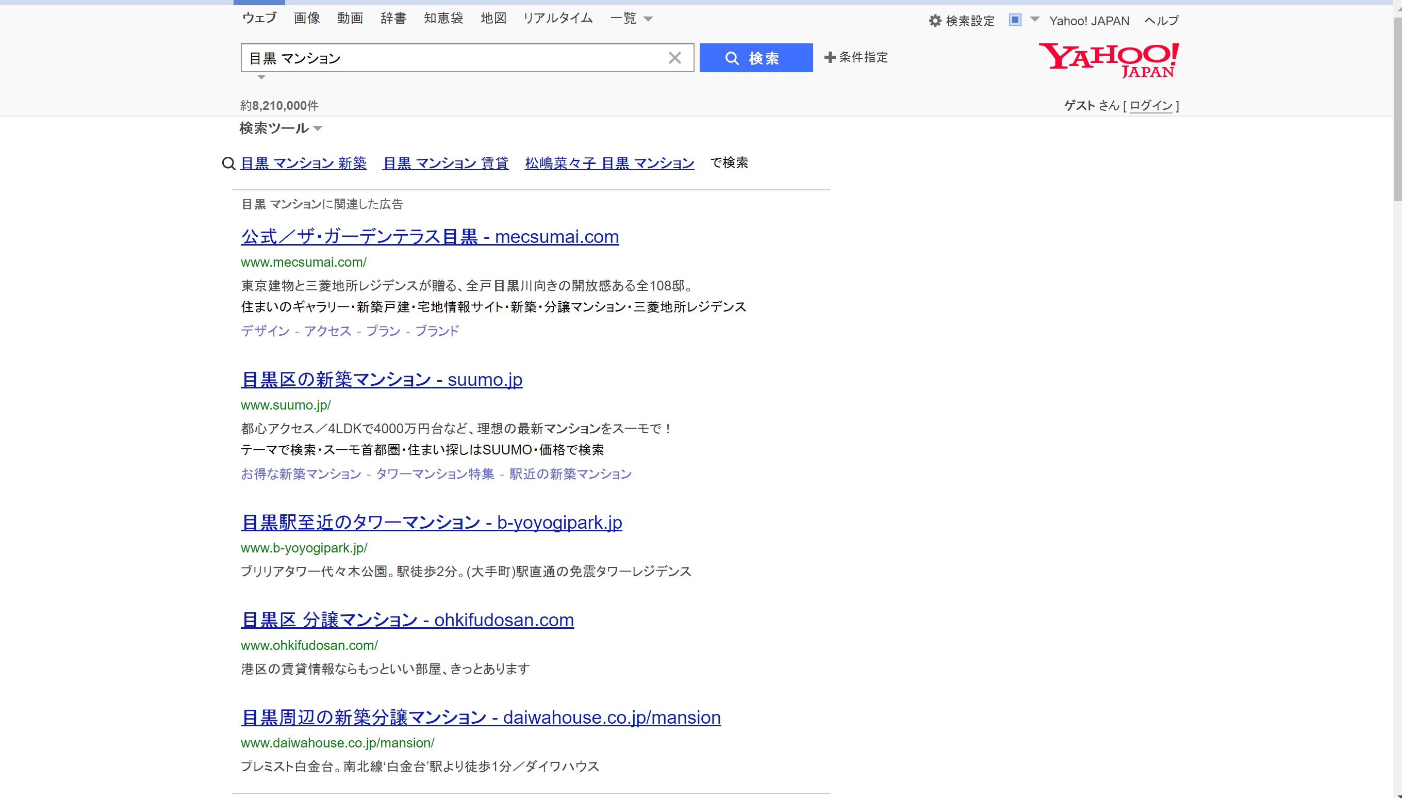Open the 駅近の新築マンション sitelink
The image size is (1402, 798).
click(x=570, y=474)
